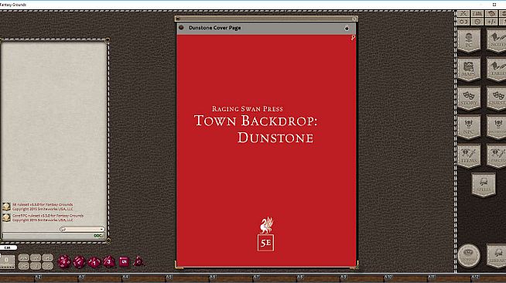Click the modifier box showing 0
Image resolution: width=506 pixels, height=283 pixels.
7,261
